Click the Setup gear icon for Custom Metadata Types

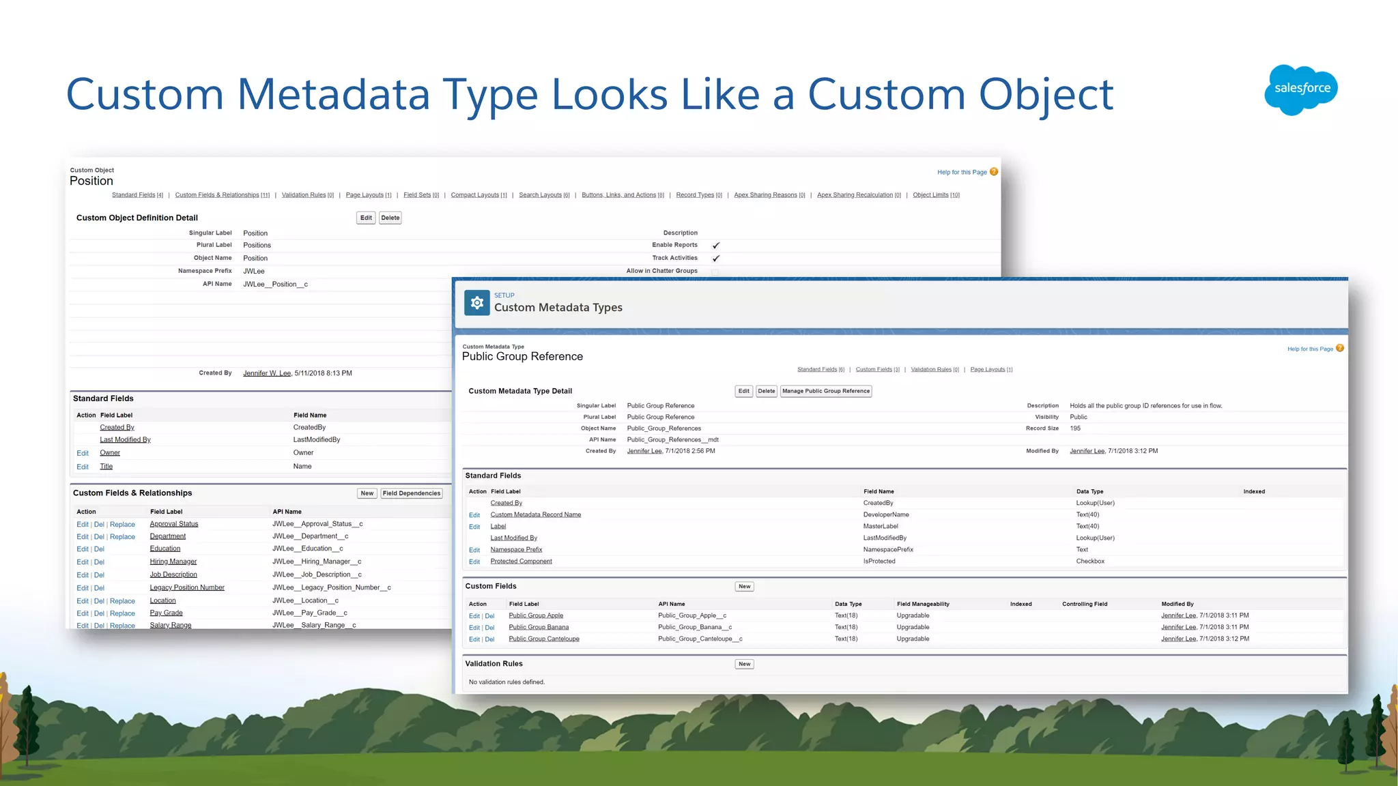[x=477, y=302]
